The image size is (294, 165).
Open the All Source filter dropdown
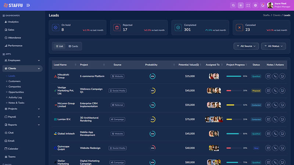(x=246, y=46)
